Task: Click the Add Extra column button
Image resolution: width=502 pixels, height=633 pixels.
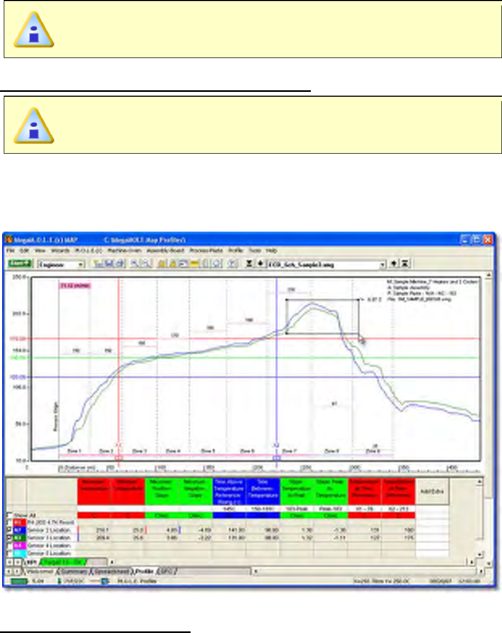Action: [432, 491]
